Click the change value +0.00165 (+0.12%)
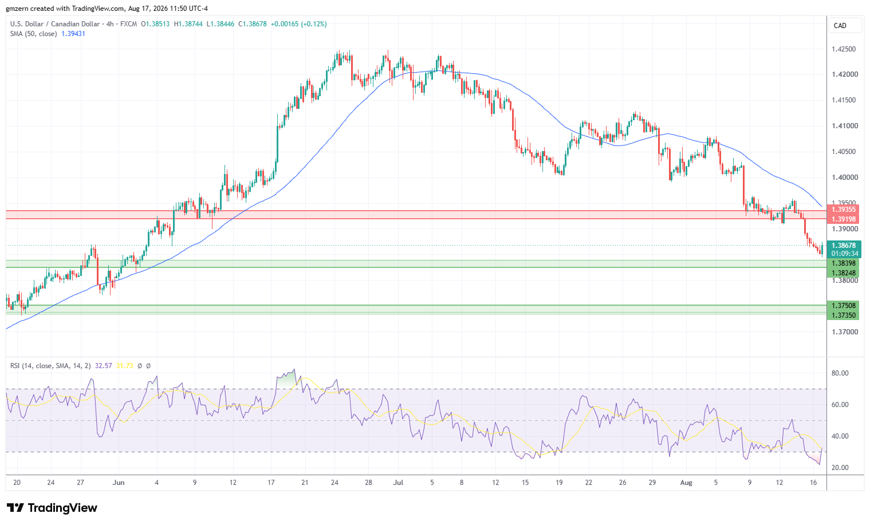This screenshot has height=525, width=870. tap(298, 24)
